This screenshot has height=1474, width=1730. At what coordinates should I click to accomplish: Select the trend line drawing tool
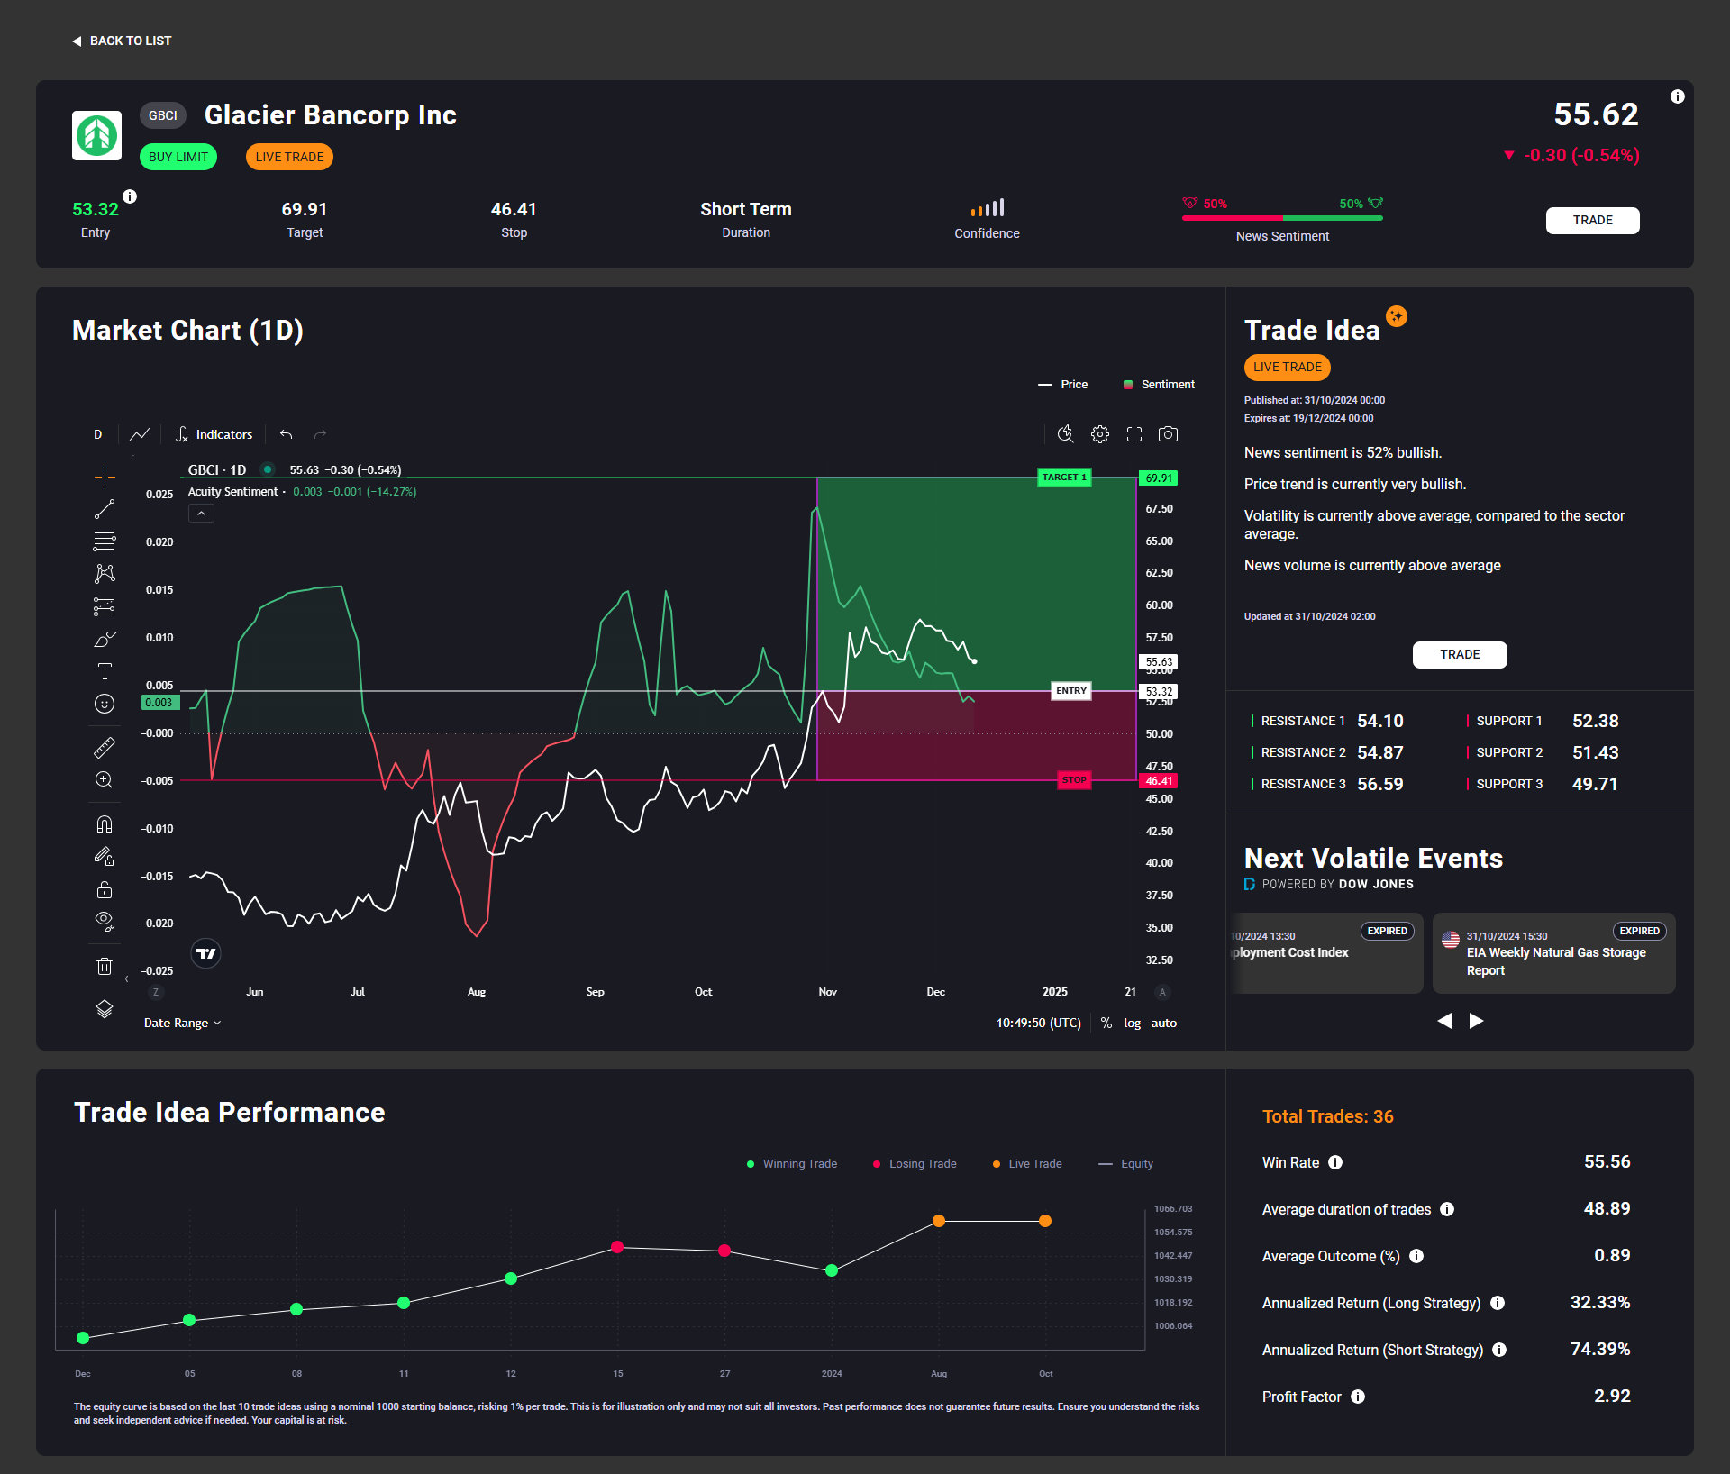point(105,509)
